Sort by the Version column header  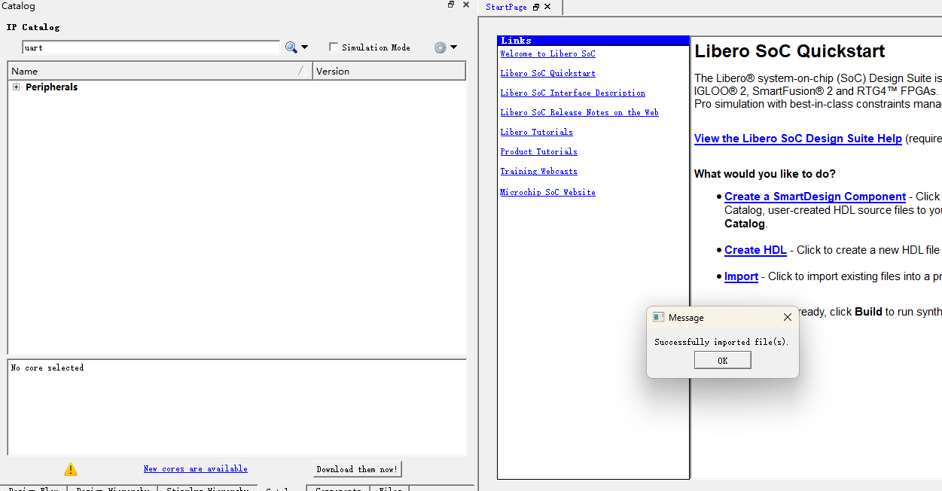(x=389, y=71)
